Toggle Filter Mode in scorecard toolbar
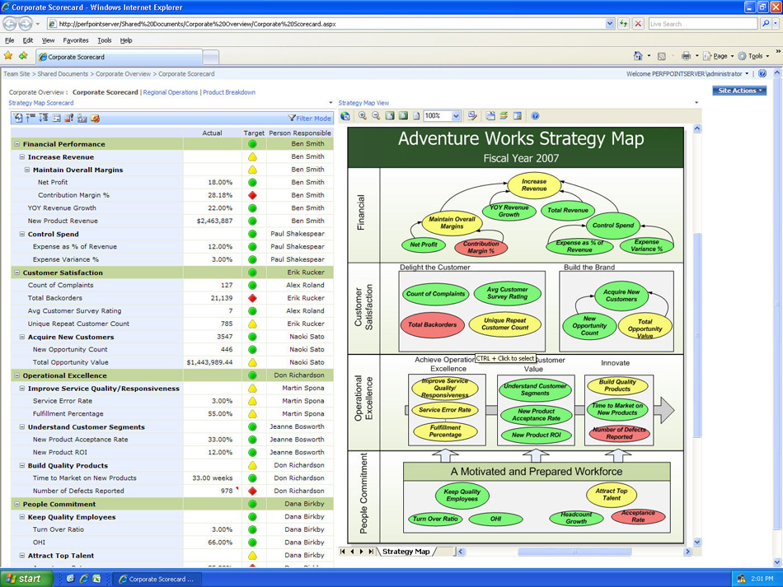 coord(310,119)
